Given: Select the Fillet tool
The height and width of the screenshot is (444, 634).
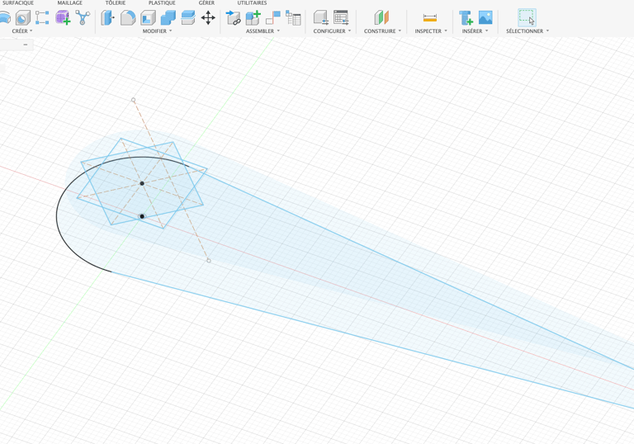Looking at the screenshot, I should tap(128, 18).
